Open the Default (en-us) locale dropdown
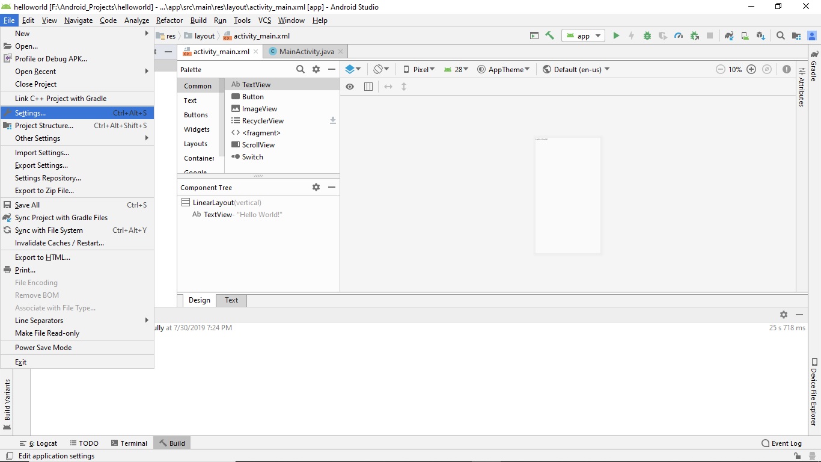Image resolution: width=821 pixels, height=462 pixels. pyautogui.click(x=576, y=69)
